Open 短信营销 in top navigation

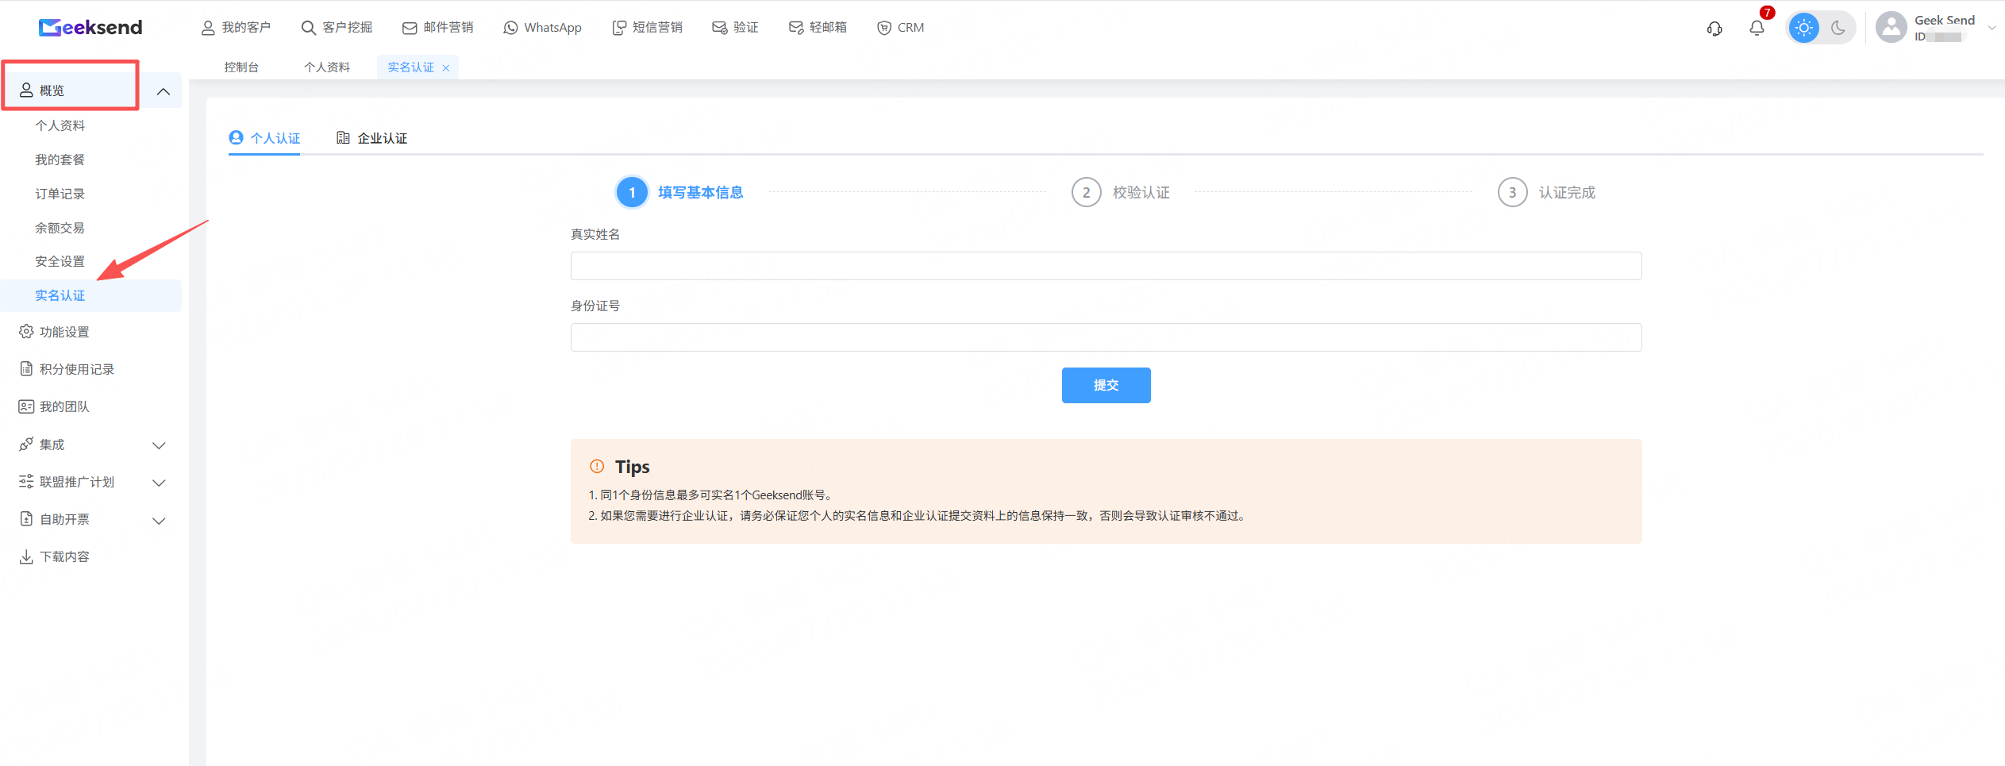coord(647,28)
